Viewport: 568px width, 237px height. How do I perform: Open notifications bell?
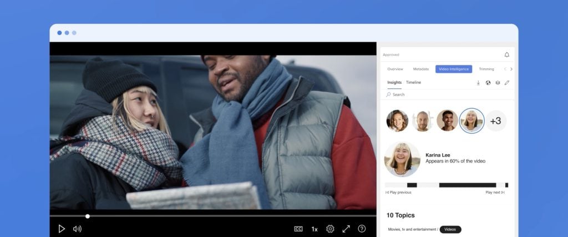(x=507, y=55)
